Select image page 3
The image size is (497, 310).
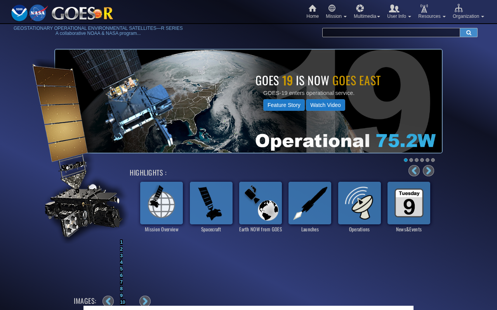pyautogui.click(x=122, y=256)
